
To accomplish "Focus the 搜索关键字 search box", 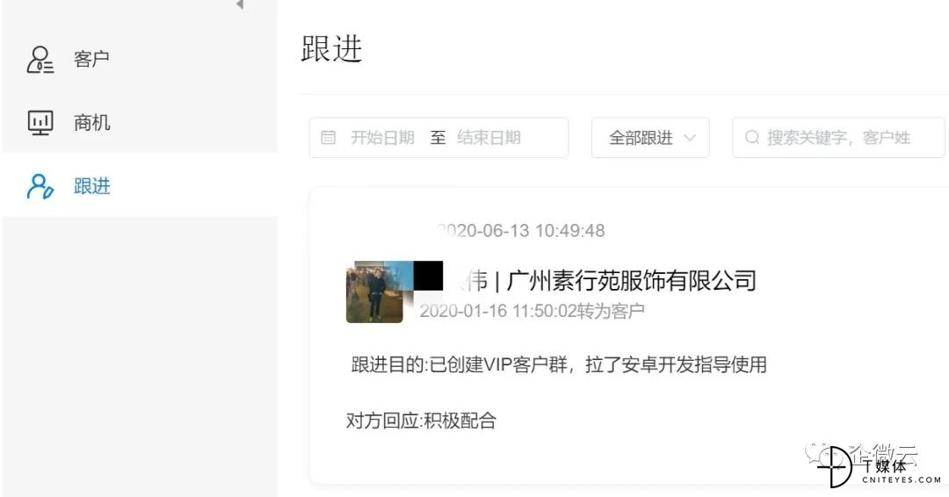I will pyautogui.click(x=838, y=138).
